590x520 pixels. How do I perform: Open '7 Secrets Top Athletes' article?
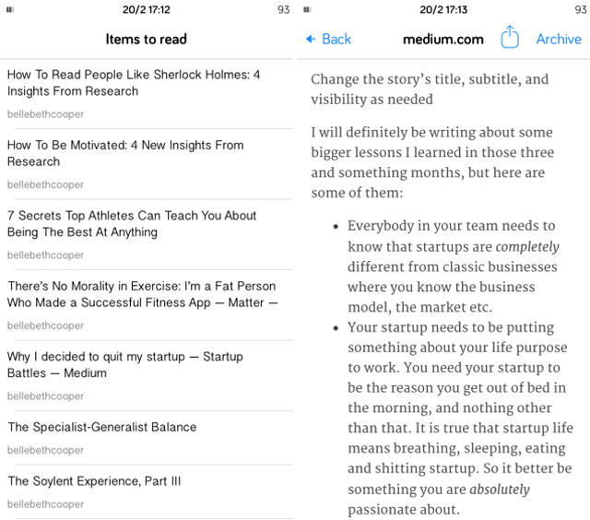[x=147, y=234]
